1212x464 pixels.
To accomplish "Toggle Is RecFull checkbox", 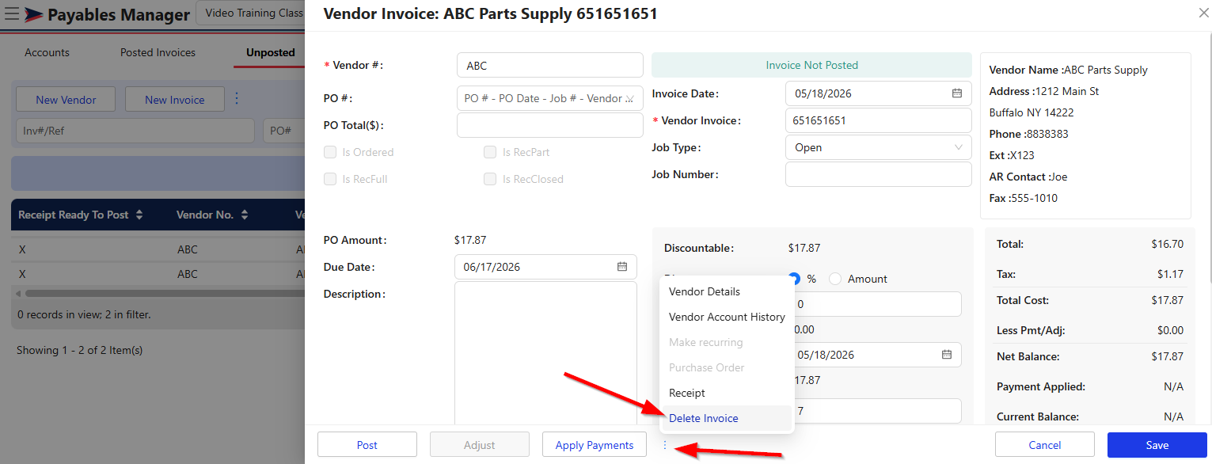I will point(330,179).
